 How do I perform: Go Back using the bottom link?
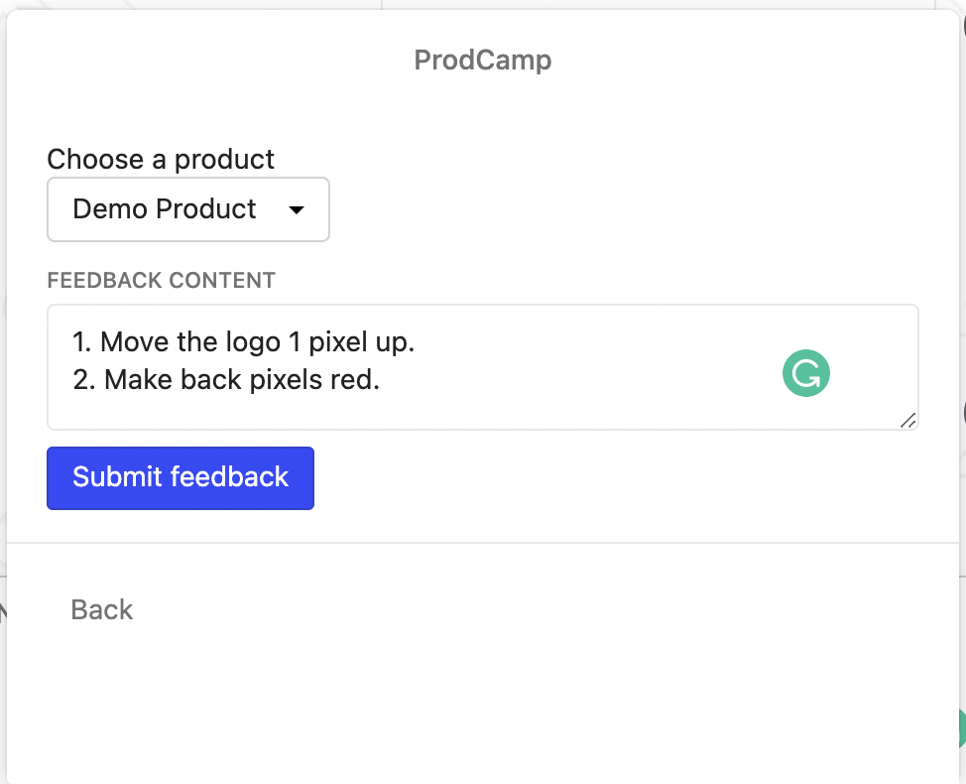coord(101,609)
